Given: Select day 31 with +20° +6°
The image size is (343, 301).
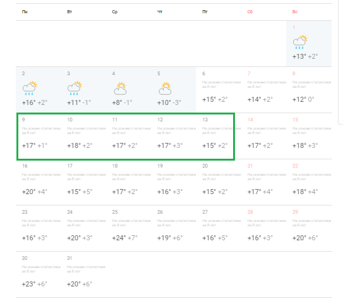Looking at the screenshot, I should (x=83, y=274).
